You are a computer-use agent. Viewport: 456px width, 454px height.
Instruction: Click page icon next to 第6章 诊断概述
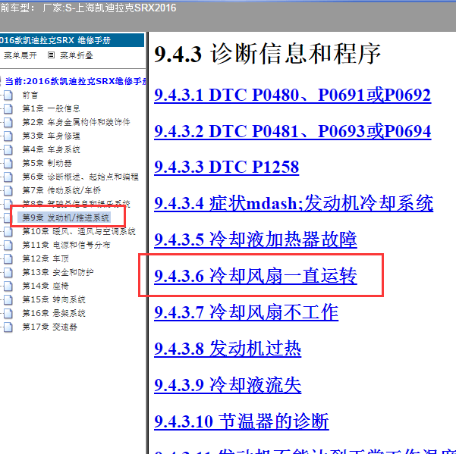tap(8, 177)
